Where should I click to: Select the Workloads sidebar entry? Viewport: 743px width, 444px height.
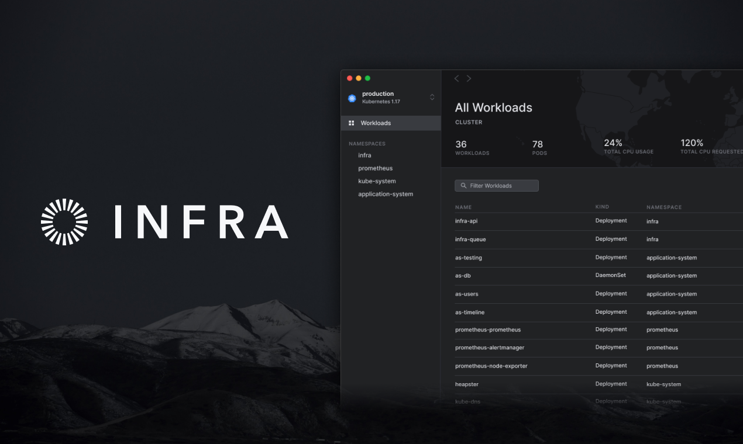(x=375, y=123)
